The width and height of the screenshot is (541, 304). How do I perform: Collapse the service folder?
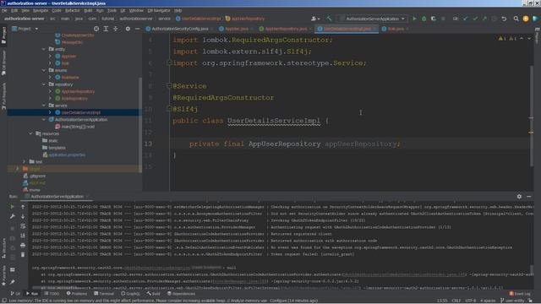pyautogui.click(x=44, y=106)
